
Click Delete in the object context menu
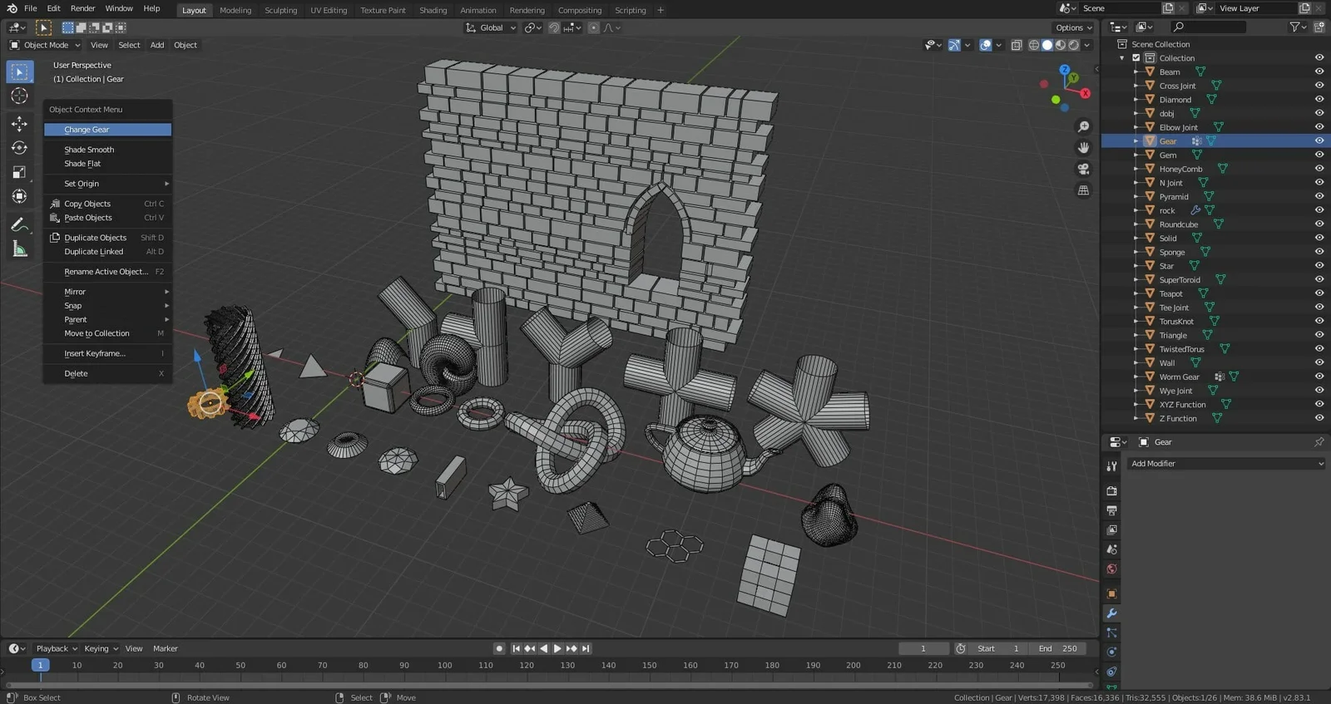(x=76, y=373)
